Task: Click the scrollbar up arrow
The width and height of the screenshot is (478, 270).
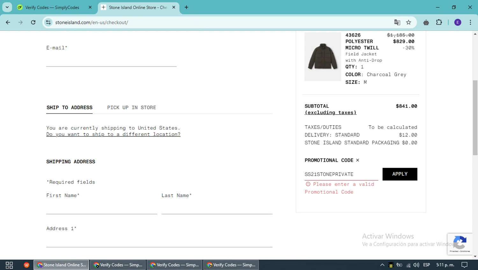Action: [x=475, y=33]
